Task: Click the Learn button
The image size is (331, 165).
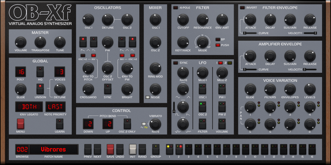Action: pyautogui.click(x=60, y=124)
